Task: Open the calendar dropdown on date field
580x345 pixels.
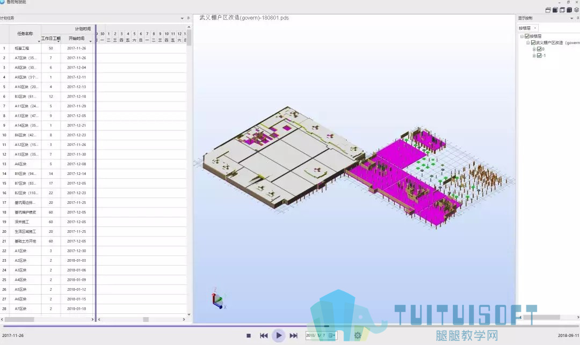Action: 332,335
